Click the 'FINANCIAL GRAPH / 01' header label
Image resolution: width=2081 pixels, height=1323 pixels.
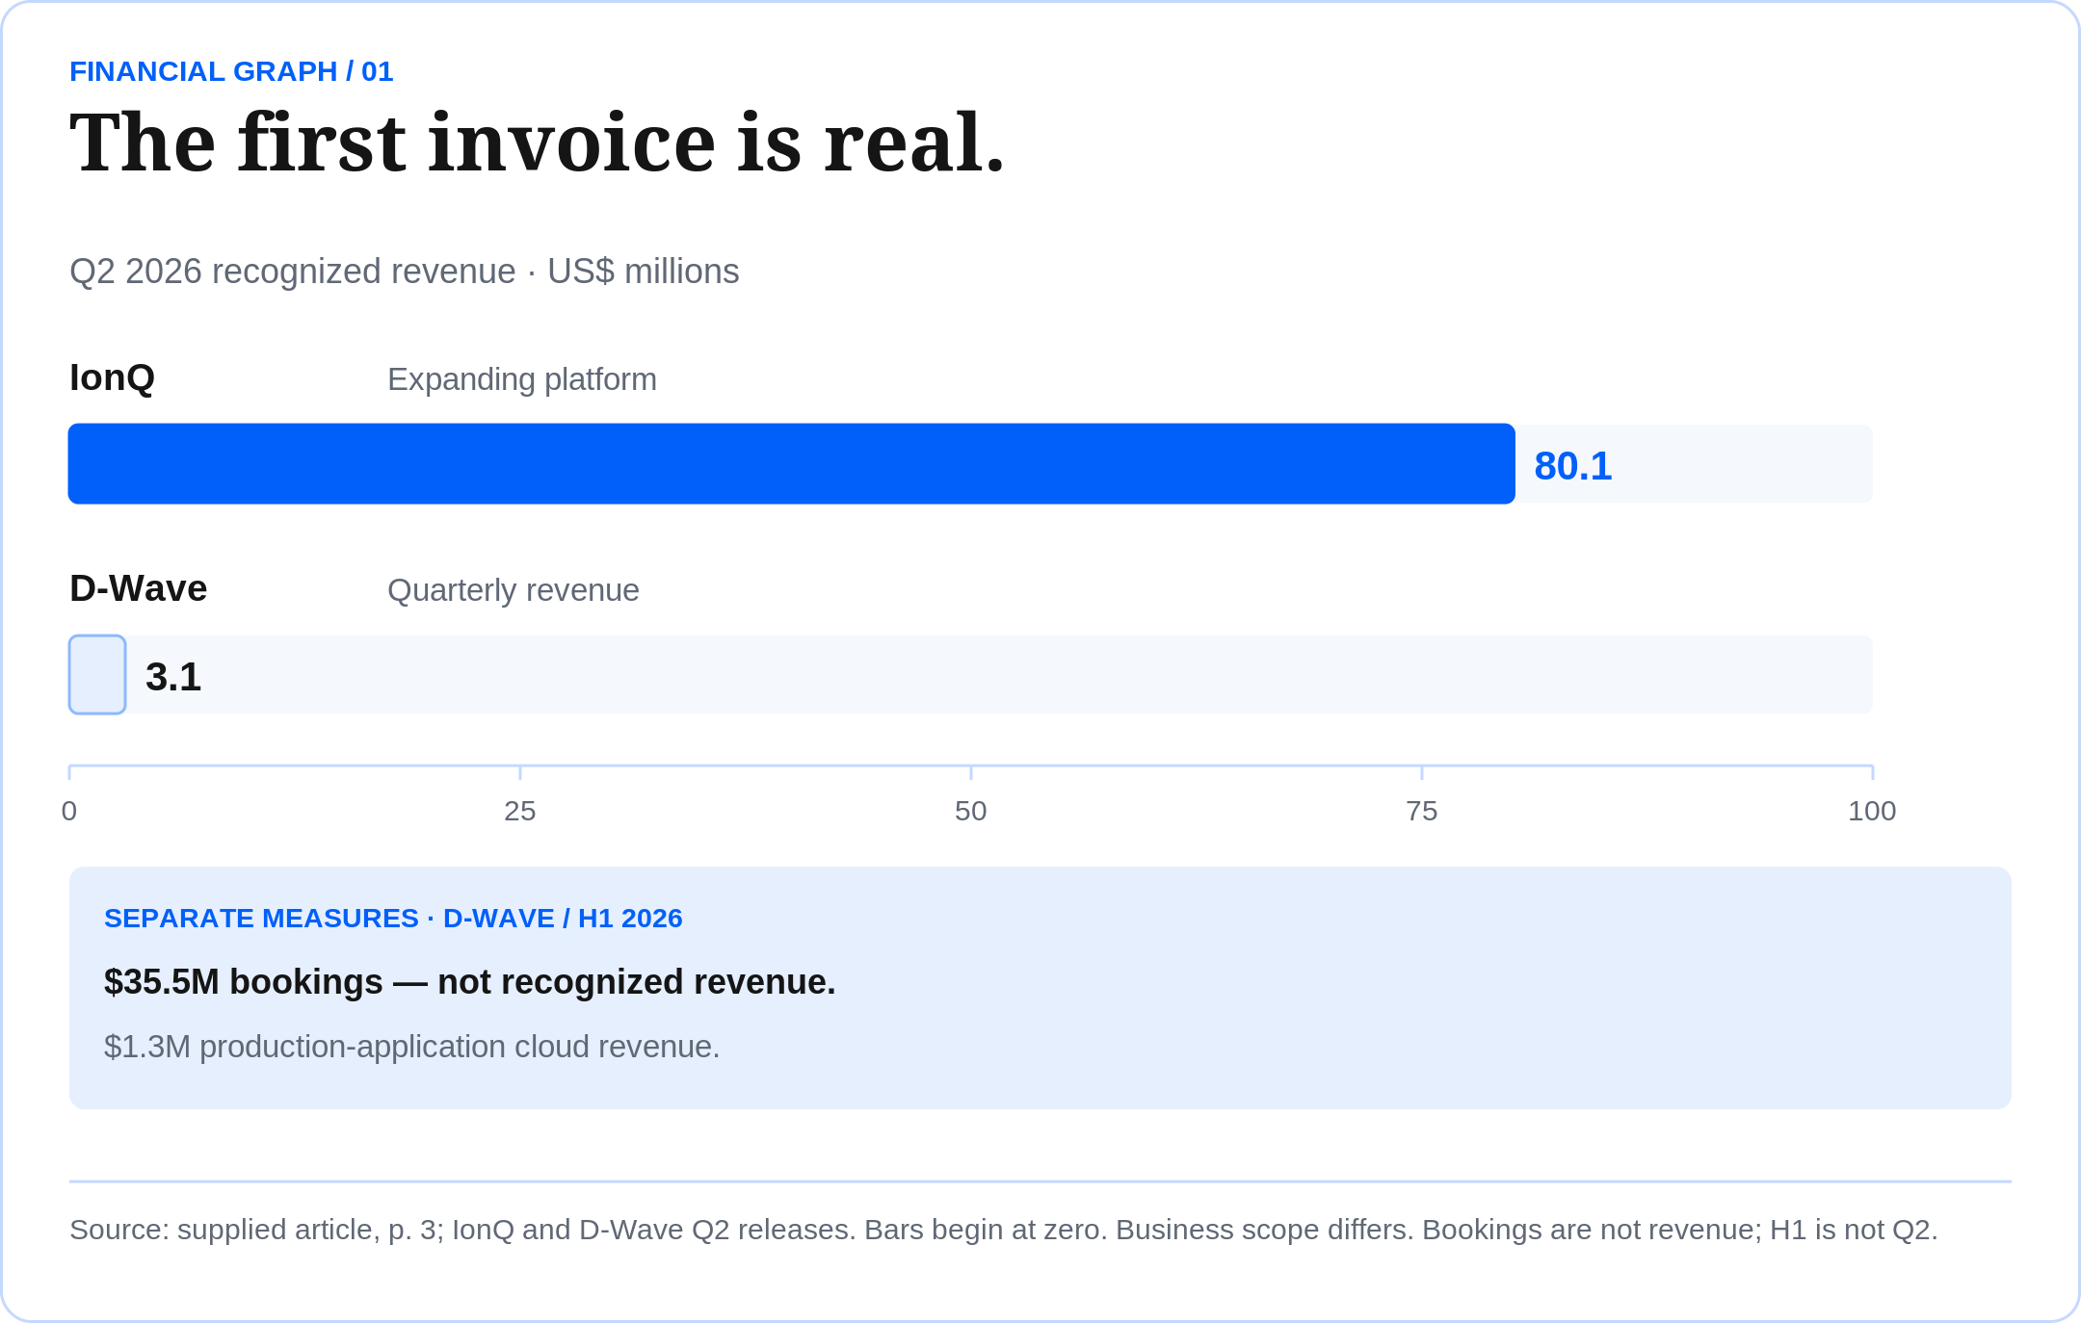click(x=231, y=72)
